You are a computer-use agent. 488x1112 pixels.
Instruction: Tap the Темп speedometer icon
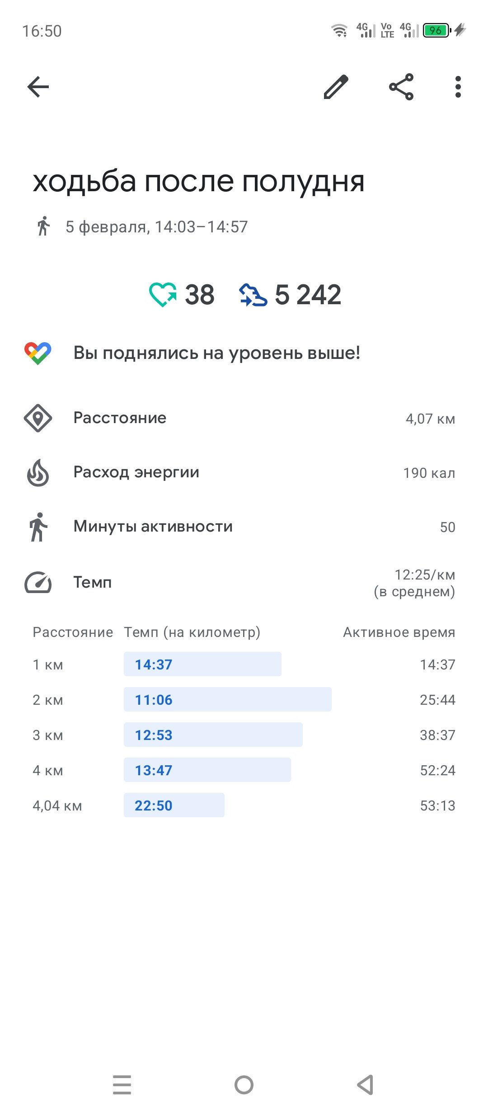38,582
